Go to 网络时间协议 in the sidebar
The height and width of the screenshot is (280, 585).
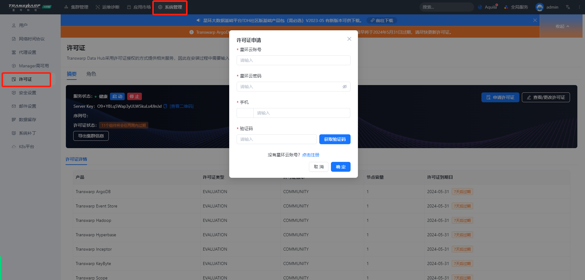tap(28, 39)
